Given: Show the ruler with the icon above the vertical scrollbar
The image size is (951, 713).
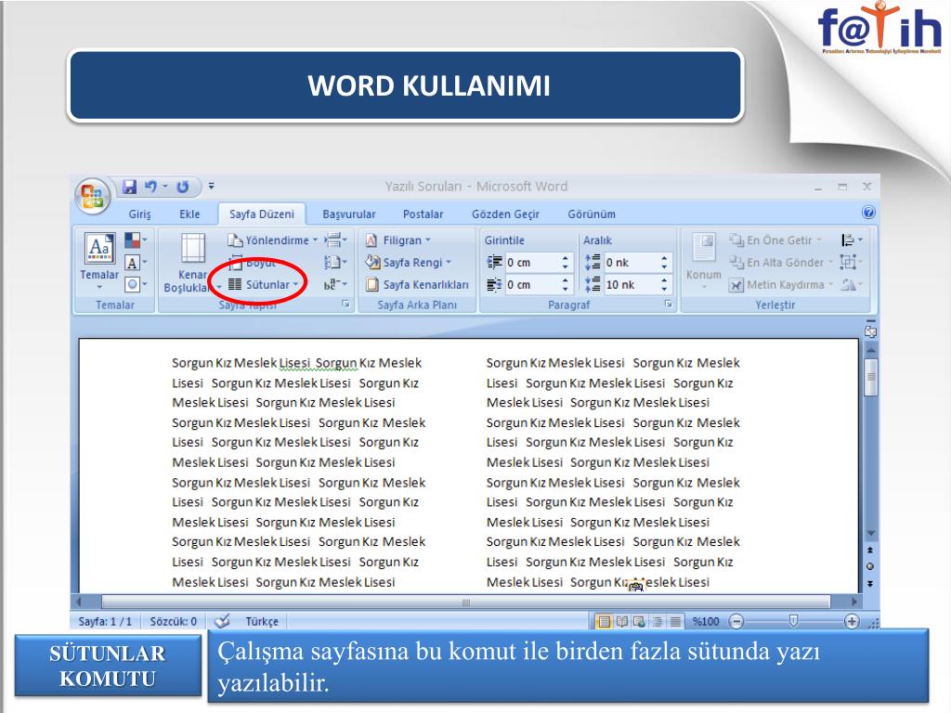Looking at the screenshot, I should coord(870,330).
